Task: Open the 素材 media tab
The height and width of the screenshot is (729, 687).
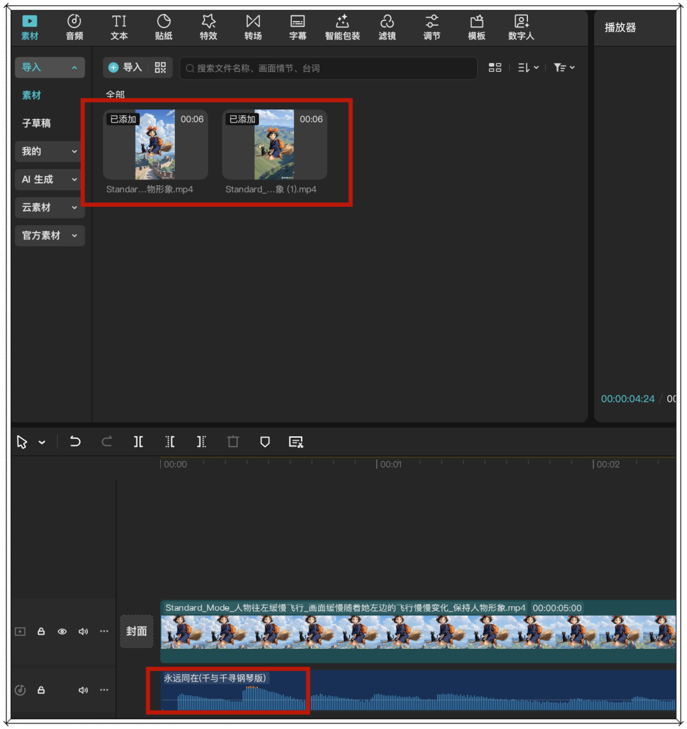Action: pyautogui.click(x=29, y=27)
